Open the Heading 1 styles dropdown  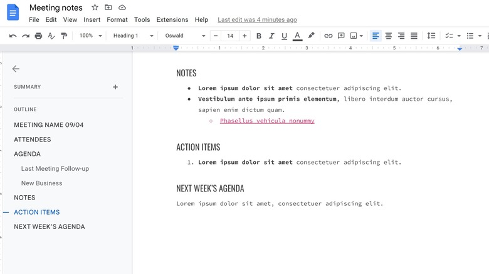tap(133, 36)
